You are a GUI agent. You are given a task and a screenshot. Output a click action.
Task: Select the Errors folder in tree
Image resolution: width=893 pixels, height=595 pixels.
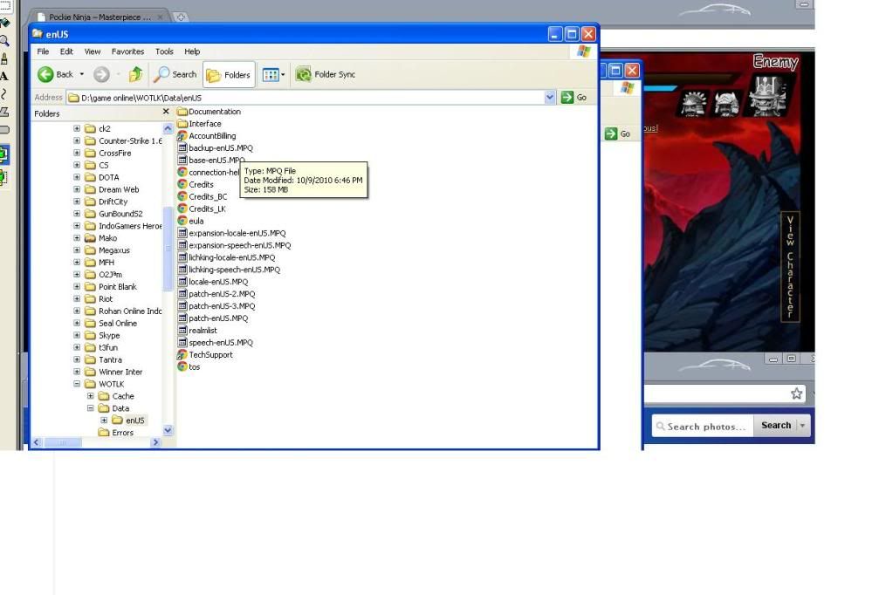122,433
